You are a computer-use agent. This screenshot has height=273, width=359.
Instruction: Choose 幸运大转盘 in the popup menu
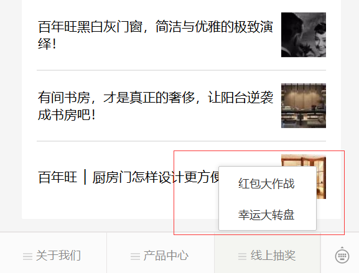(268, 215)
